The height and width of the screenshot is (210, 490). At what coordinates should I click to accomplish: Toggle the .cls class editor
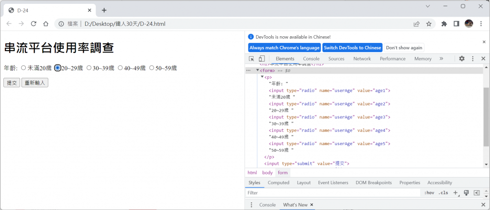tap(443, 193)
